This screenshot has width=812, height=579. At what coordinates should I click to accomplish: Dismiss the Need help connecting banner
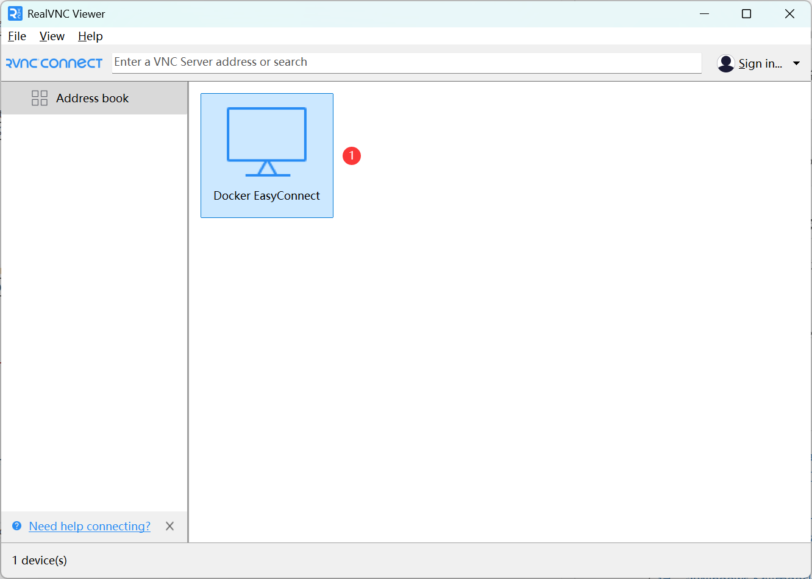point(170,526)
